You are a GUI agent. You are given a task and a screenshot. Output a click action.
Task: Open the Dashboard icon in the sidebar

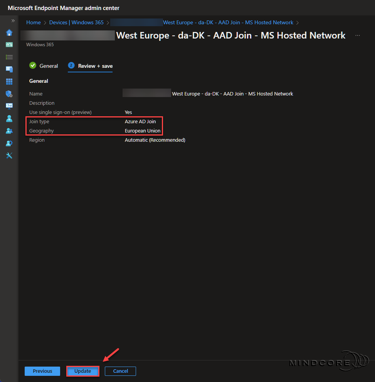9,45
